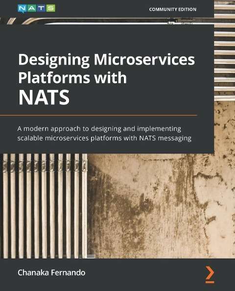Click the horizontal pipes on the right edge
The width and height of the screenshot is (235, 291).
click(224, 50)
